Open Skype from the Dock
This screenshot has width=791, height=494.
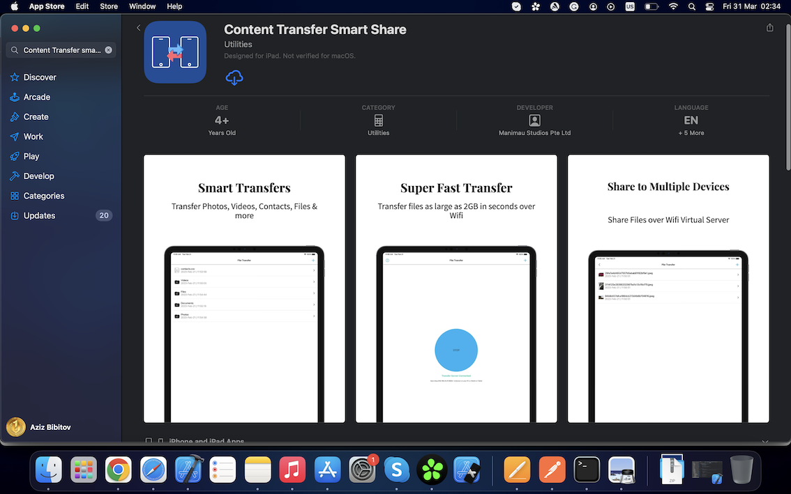click(396, 470)
